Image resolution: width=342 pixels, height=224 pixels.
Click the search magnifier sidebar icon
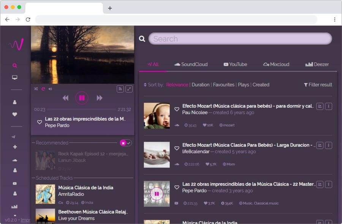coord(14,65)
